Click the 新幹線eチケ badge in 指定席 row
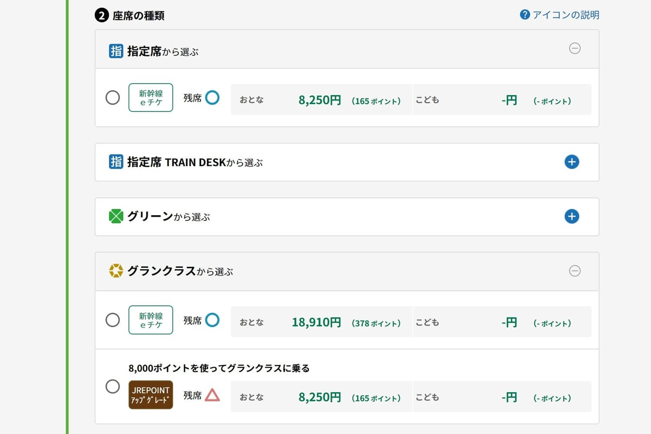651x434 pixels. (x=151, y=98)
